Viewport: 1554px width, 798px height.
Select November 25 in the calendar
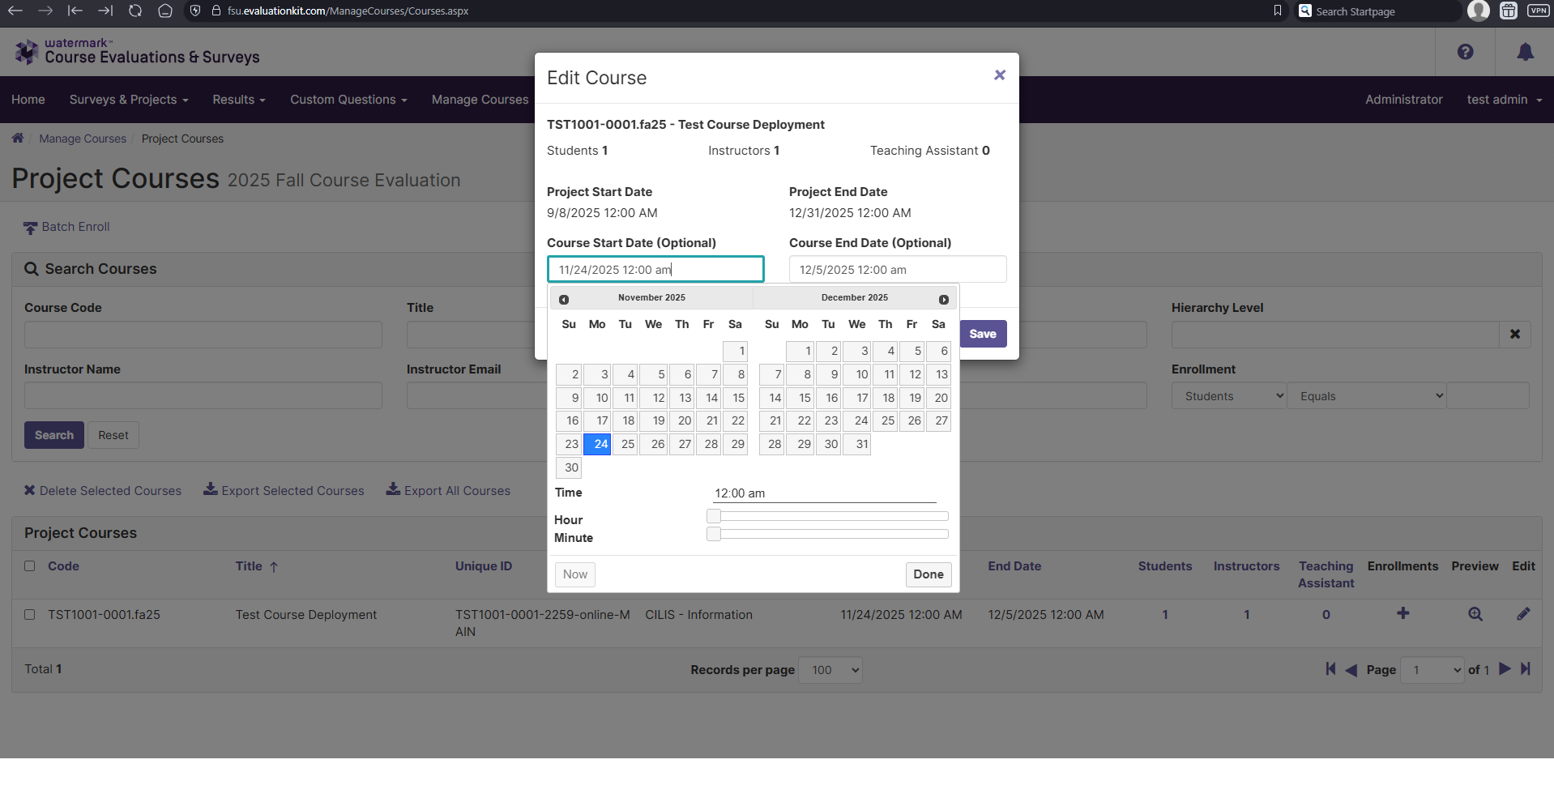point(625,444)
